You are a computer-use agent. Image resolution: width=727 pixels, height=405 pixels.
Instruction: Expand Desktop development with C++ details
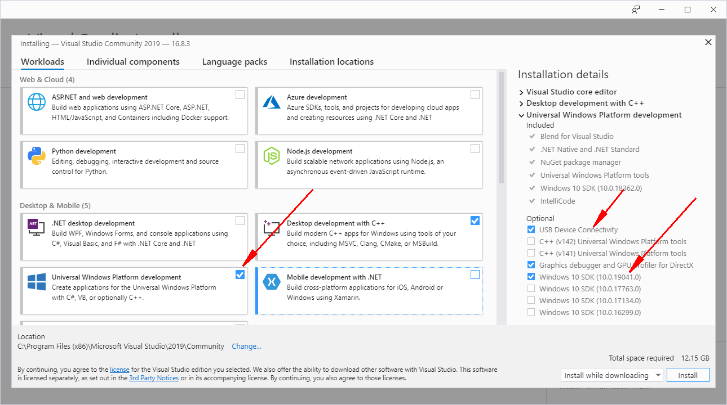(521, 103)
